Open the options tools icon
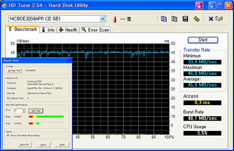This screenshot has width=234, height=151. [197, 19]
